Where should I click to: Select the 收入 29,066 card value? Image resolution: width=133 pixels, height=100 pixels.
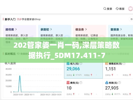[x=73, y=69]
